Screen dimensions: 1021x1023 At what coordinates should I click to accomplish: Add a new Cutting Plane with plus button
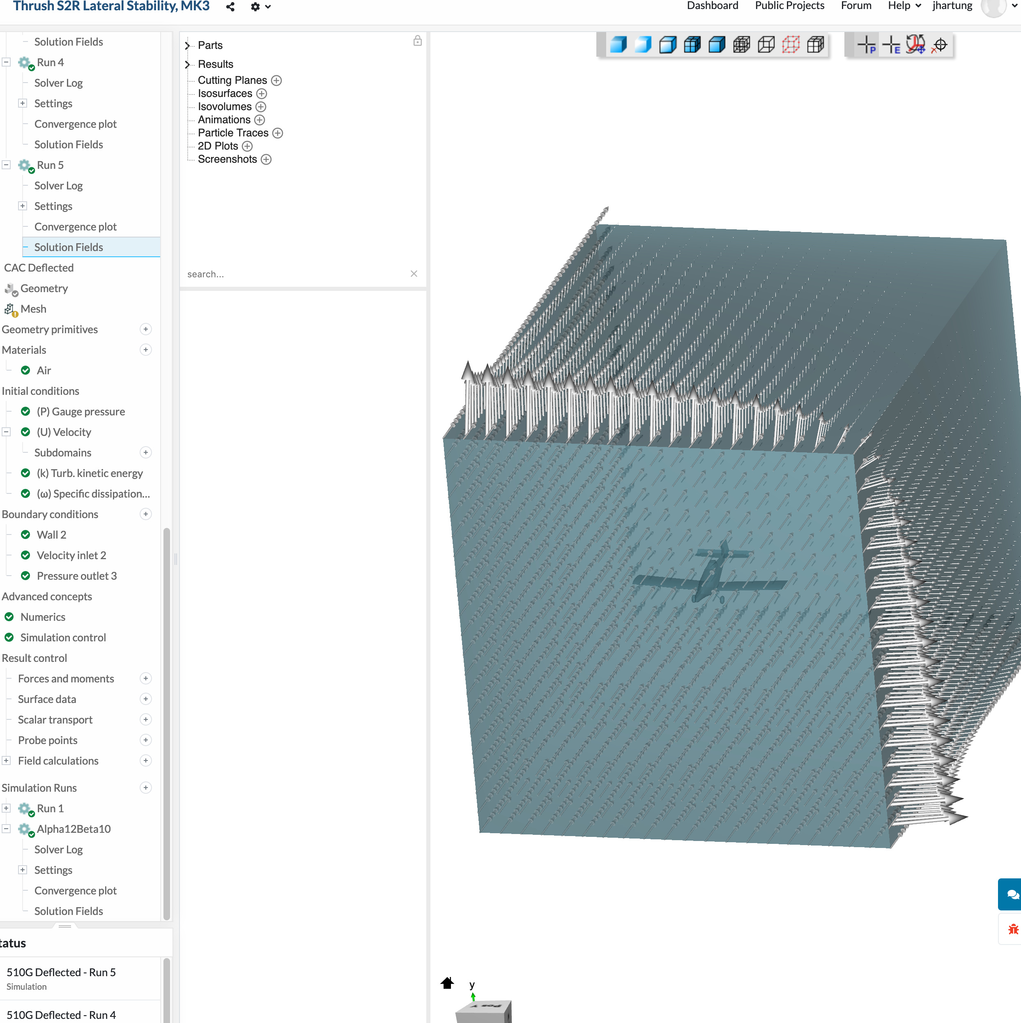276,81
